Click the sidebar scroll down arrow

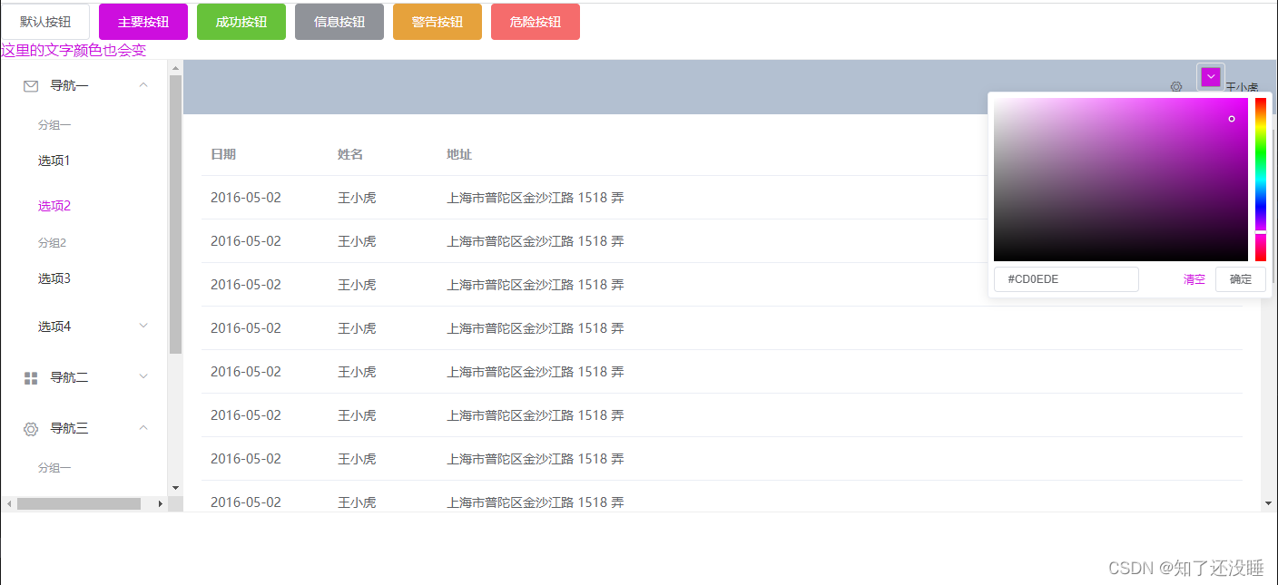pyautogui.click(x=175, y=488)
